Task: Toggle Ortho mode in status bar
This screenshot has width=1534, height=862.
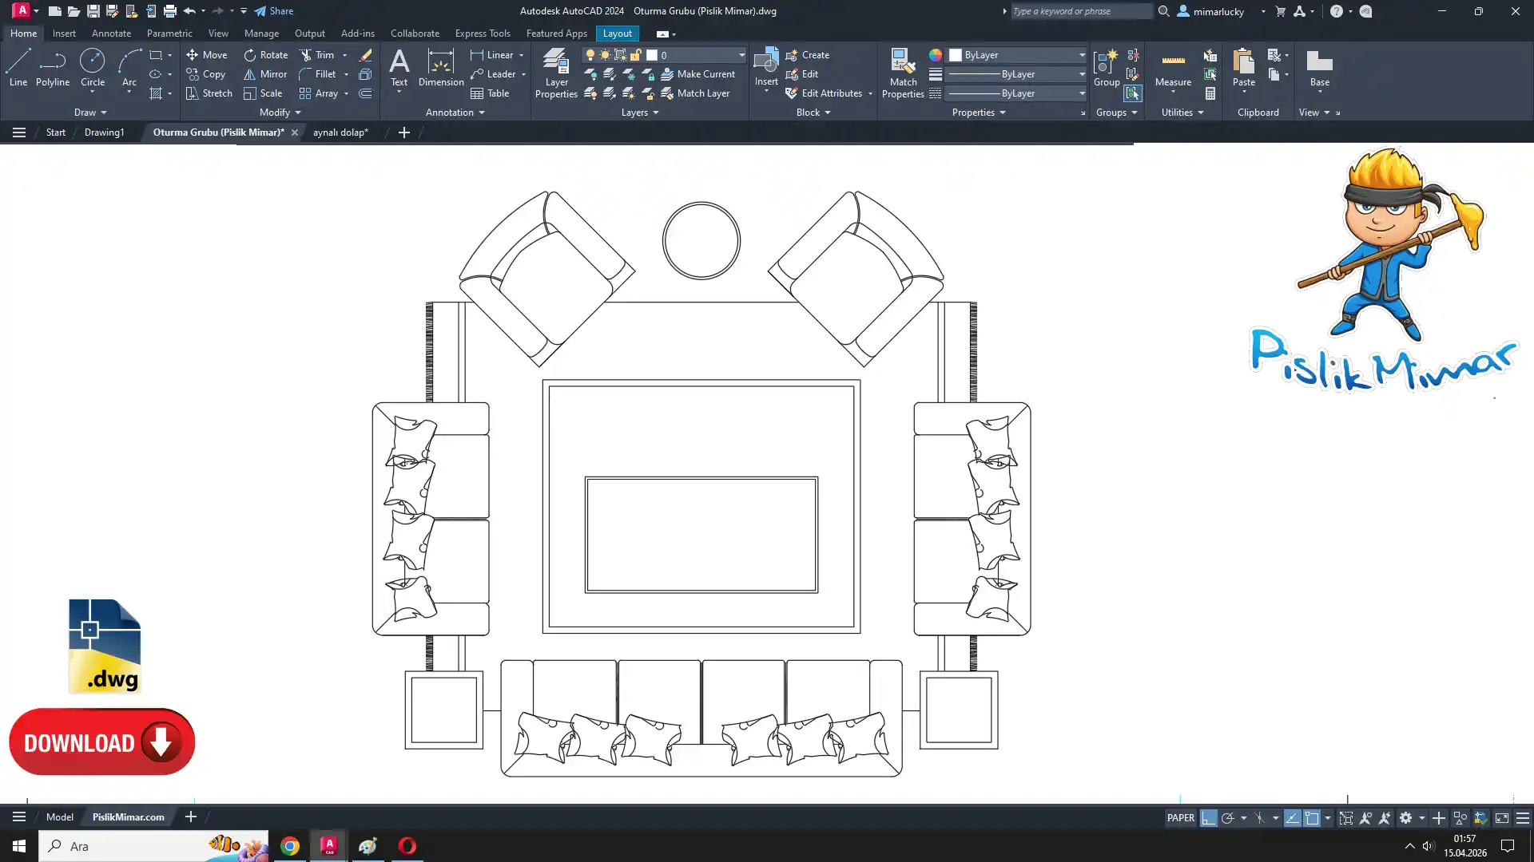Action: tap(1208, 818)
